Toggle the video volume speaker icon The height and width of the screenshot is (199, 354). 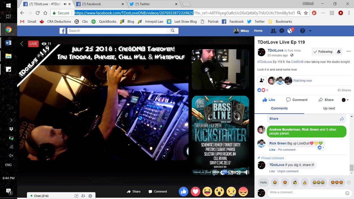(246, 172)
